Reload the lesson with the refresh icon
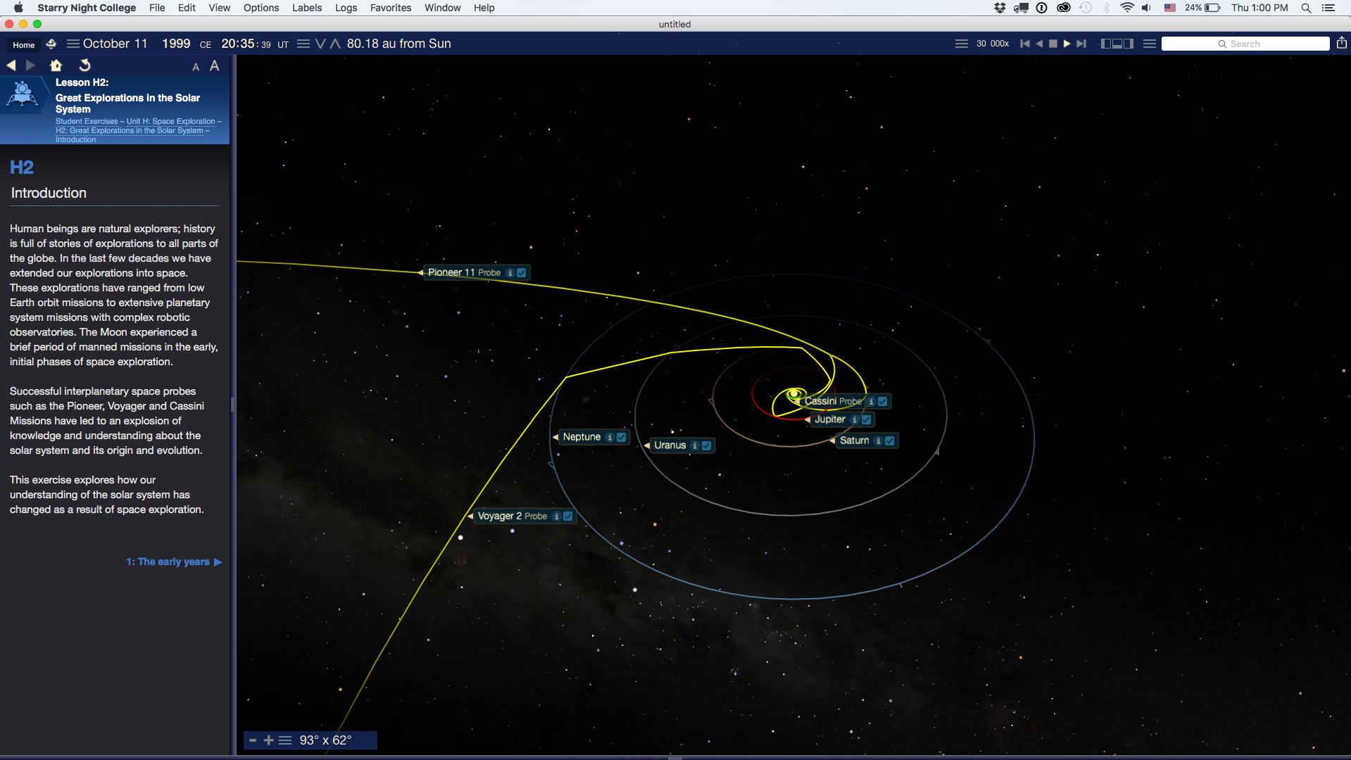 (x=84, y=65)
